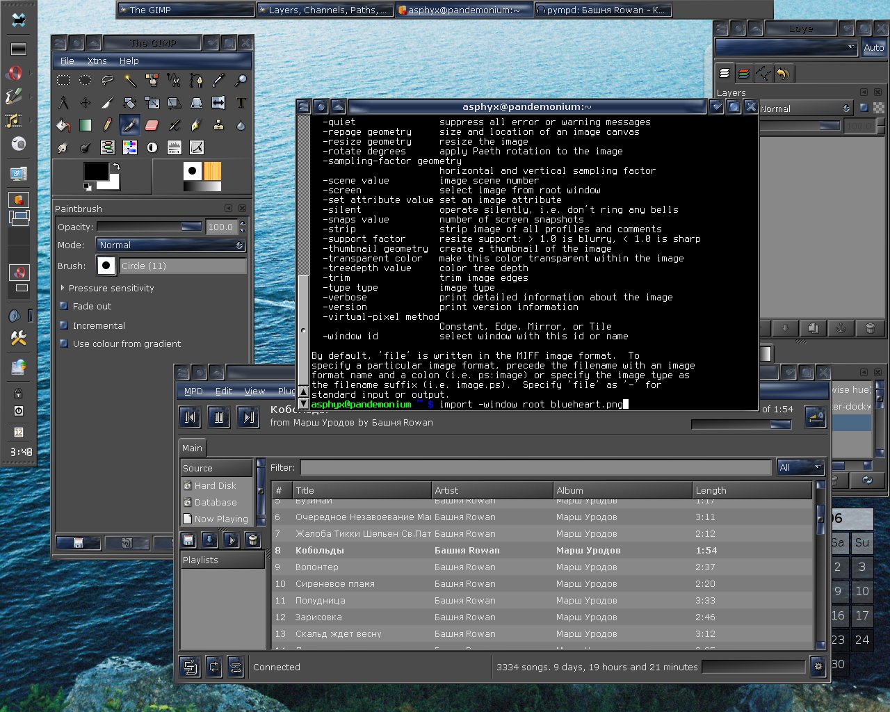Select the Smudge finger tool
This screenshot has height=712, width=890.
63,147
